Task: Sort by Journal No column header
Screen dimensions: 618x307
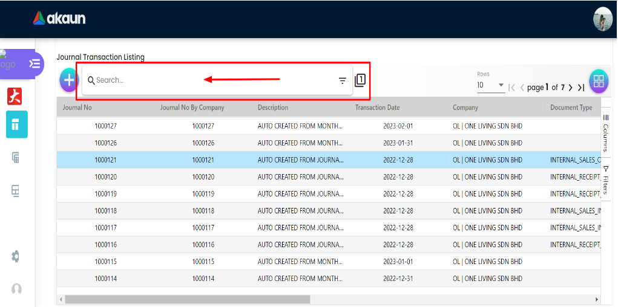Action: [77, 108]
